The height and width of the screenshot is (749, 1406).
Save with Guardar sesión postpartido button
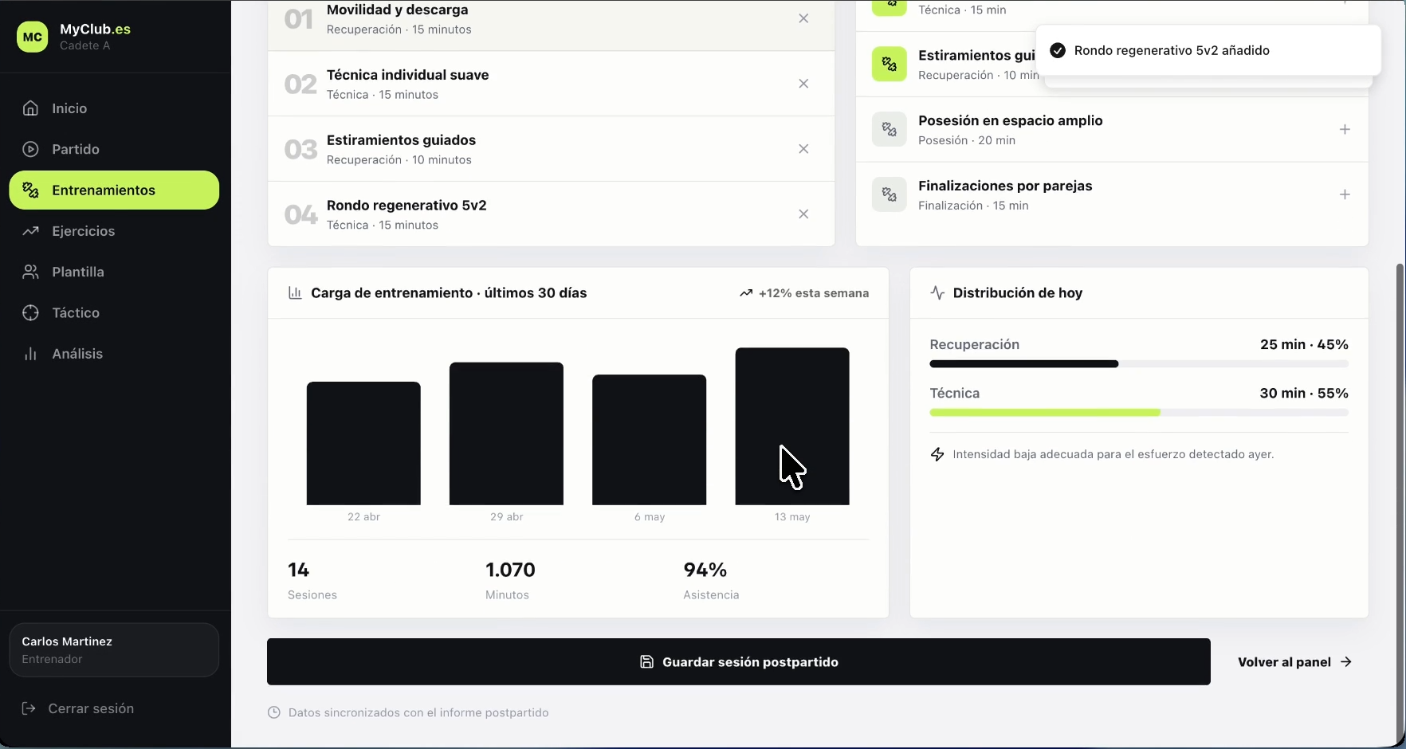point(739,661)
